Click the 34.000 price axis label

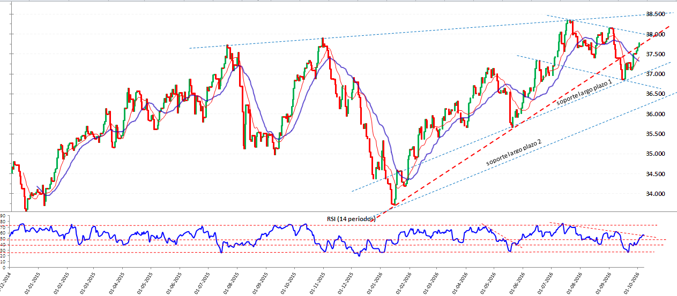pyautogui.click(x=656, y=194)
